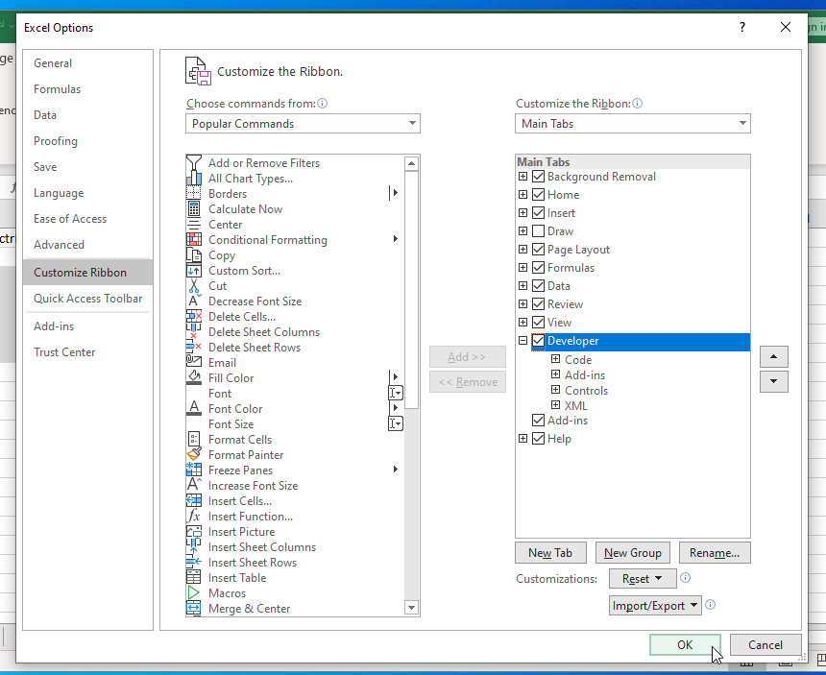The image size is (826, 675).
Task: Click the commands list scroll up arrow
Action: pyautogui.click(x=411, y=164)
